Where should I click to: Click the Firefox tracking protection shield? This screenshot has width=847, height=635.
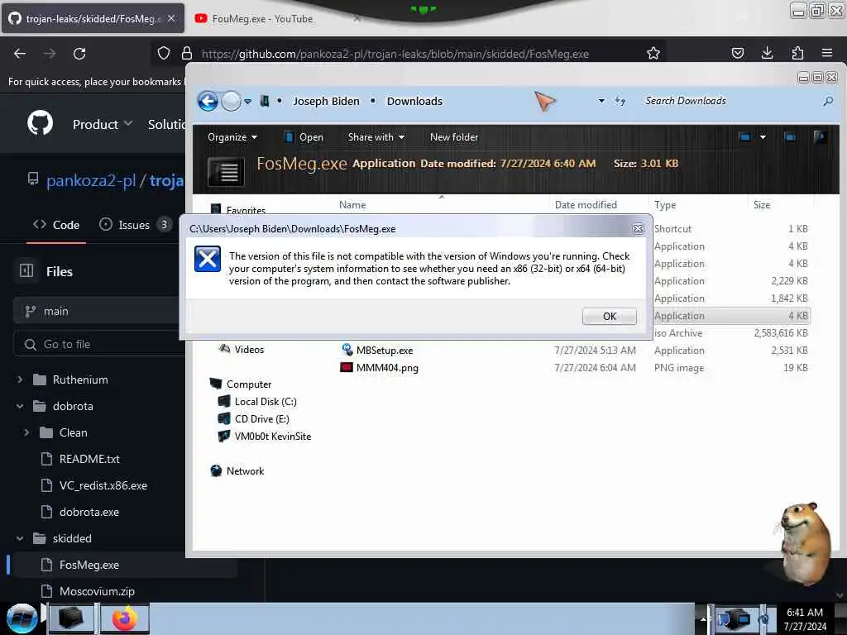[164, 53]
